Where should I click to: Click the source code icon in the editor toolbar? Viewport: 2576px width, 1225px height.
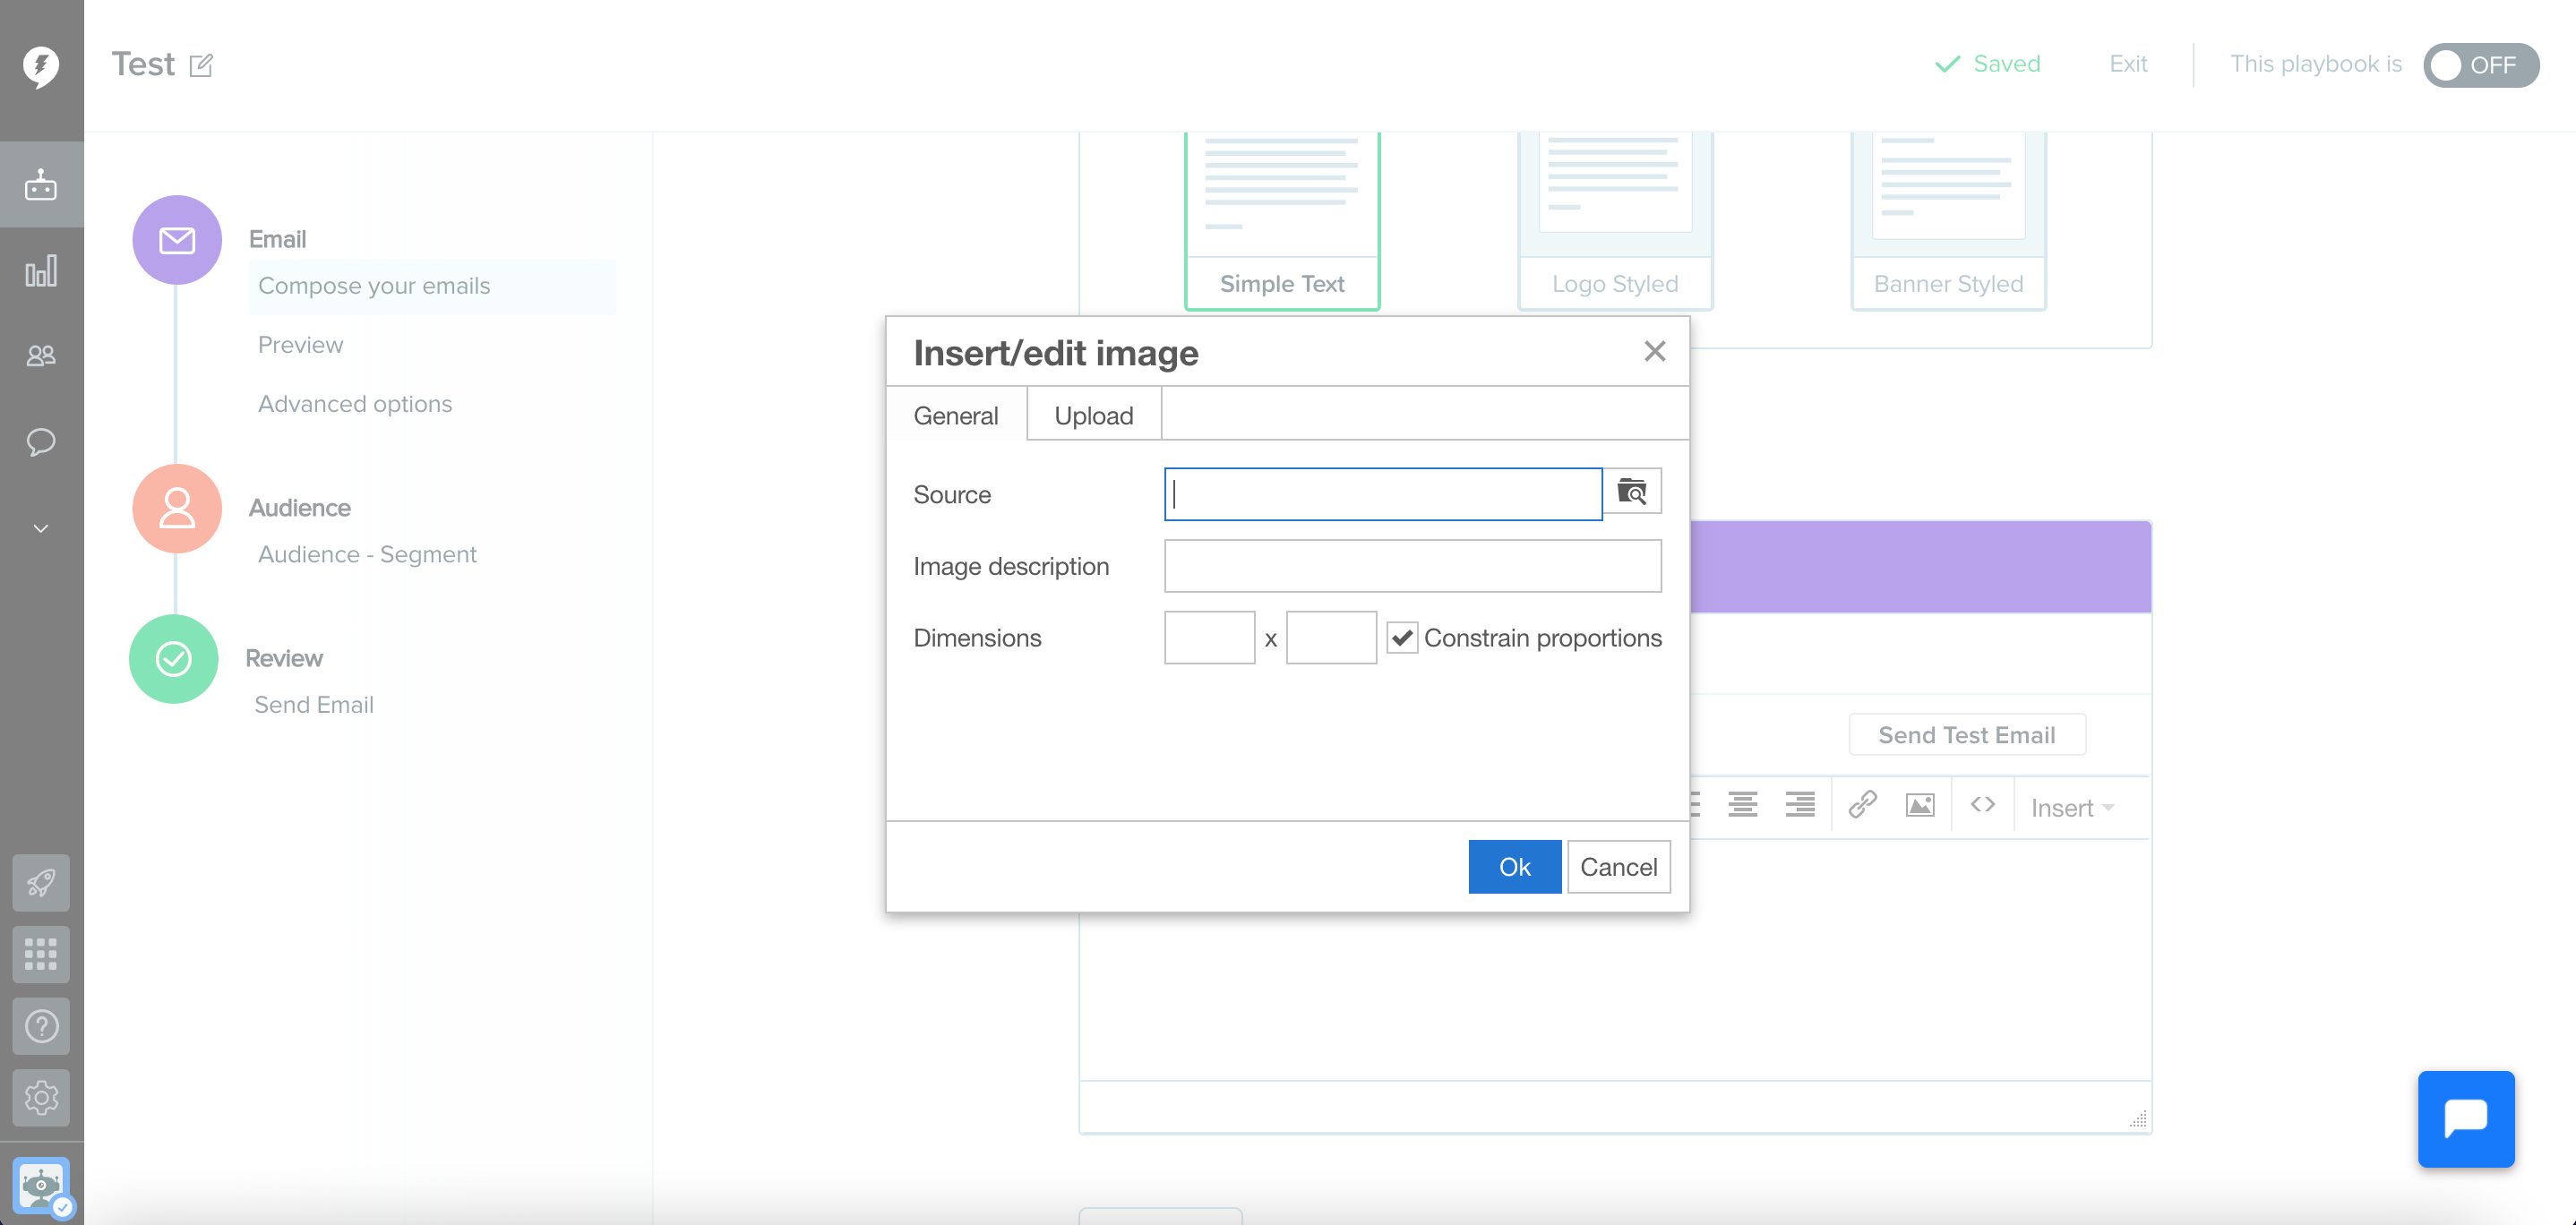[x=1983, y=805]
